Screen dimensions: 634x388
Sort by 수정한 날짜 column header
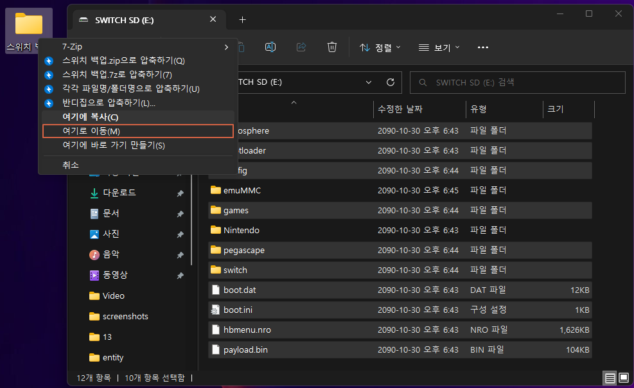click(x=419, y=109)
